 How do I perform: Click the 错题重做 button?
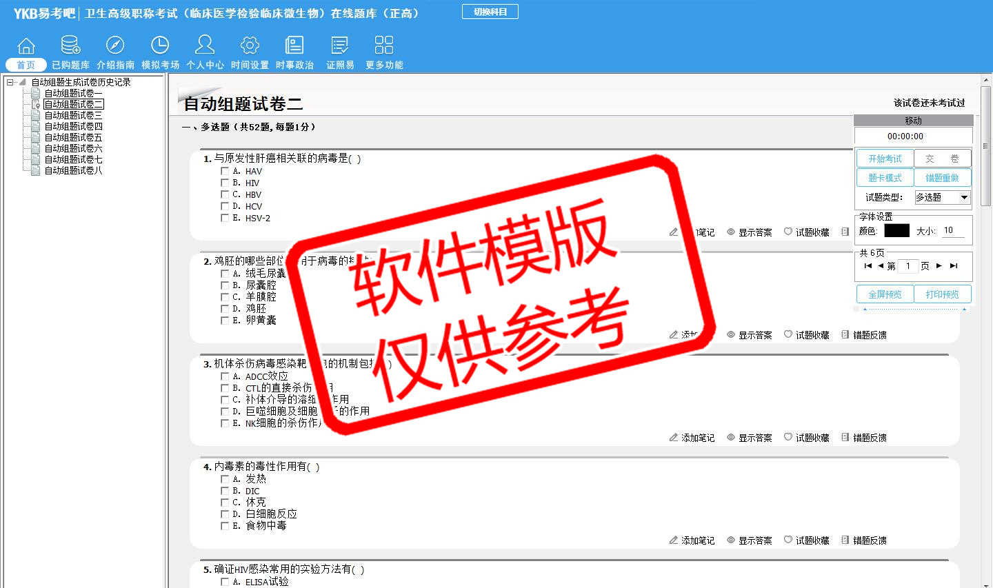[x=943, y=178]
